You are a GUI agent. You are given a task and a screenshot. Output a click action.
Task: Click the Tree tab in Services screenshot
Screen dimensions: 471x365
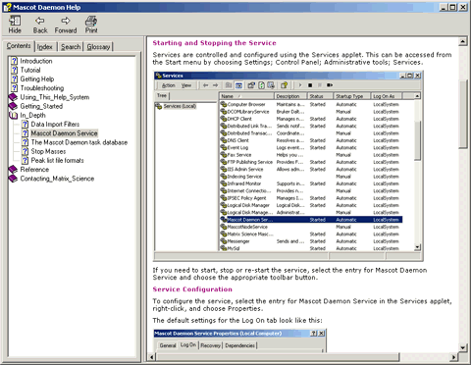coord(162,95)
